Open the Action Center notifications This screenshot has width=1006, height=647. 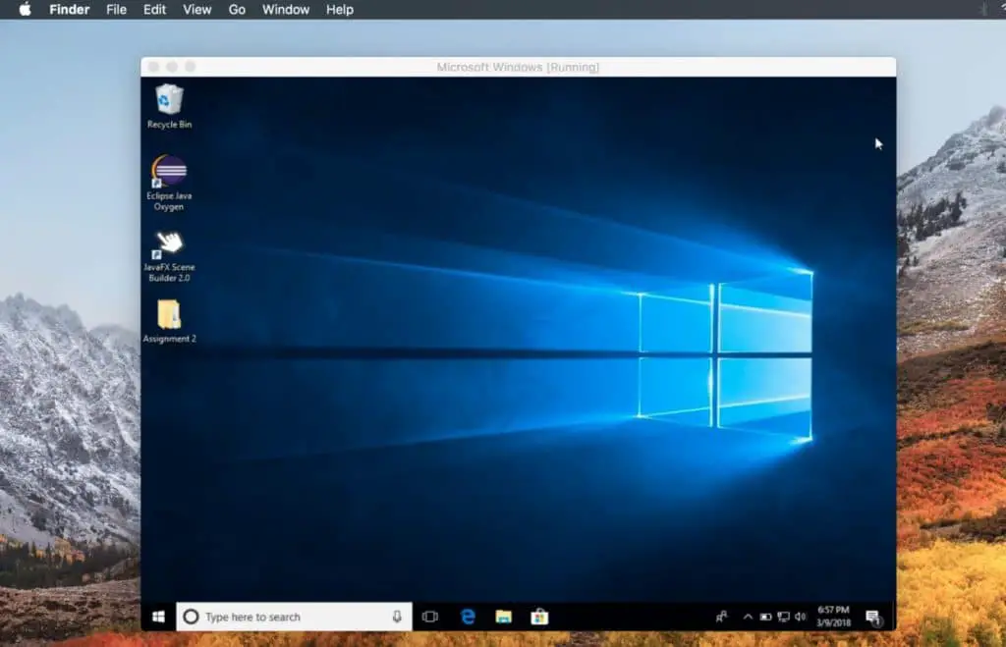pyautogui.click(x=872, y=617)
